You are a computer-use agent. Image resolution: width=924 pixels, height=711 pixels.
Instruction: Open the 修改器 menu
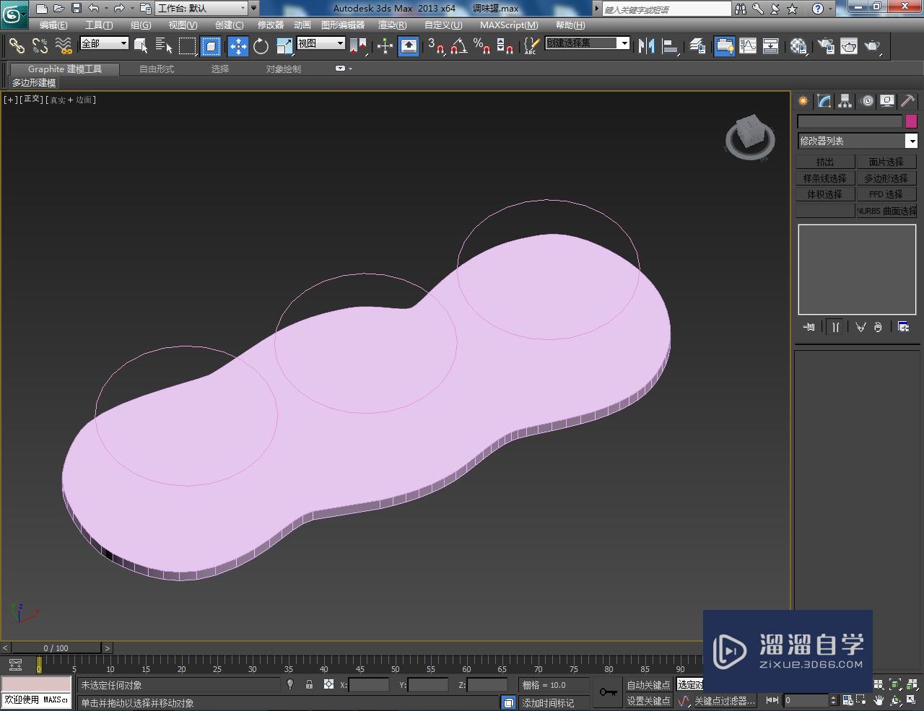coord(271,25)
